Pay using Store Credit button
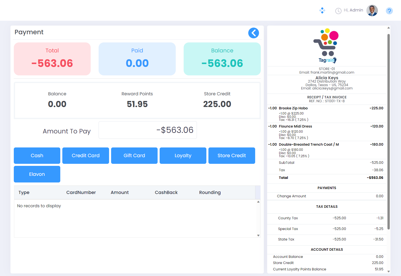Image resolution: width=401 pixels, height=276 pixels. point(232,156)
